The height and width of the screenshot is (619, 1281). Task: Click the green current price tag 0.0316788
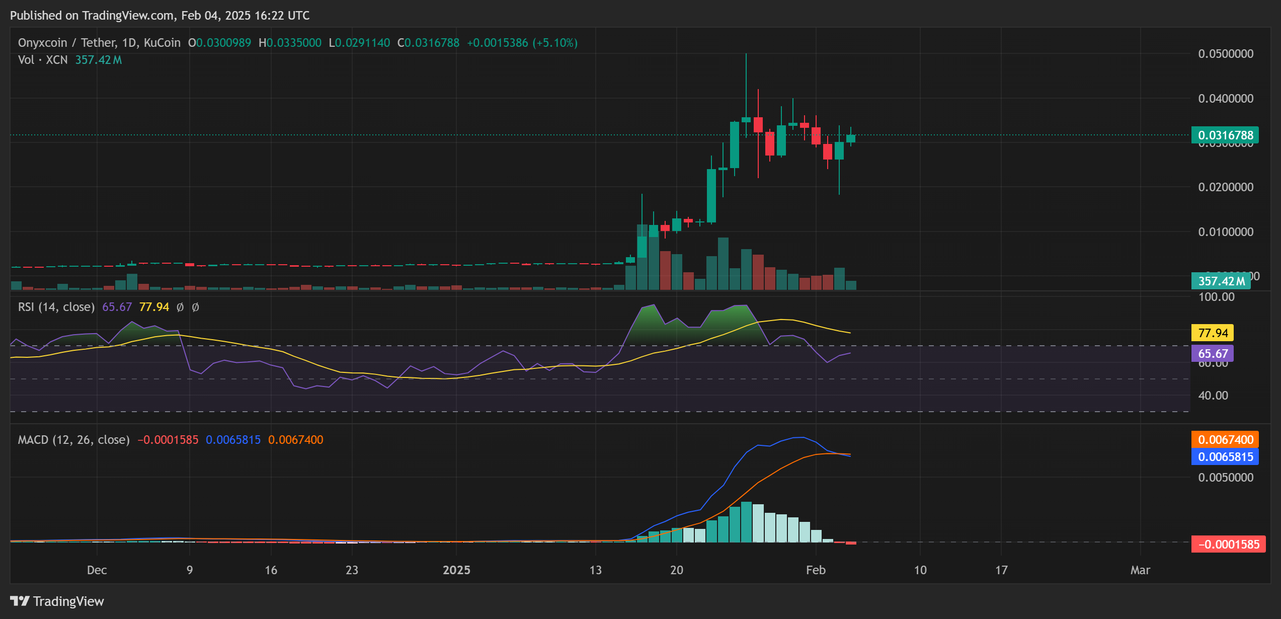1225,135
